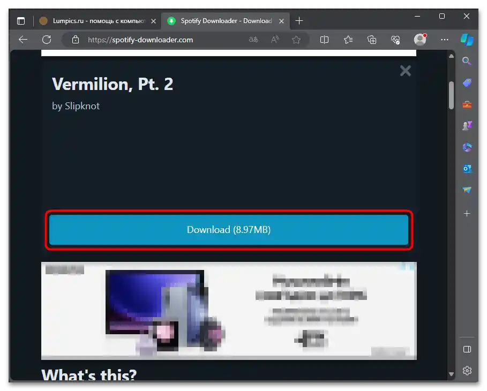The height and width of the screenshot is (391, 487).
Task: Open the tab actions menu
Action: [x=21, y=21]
